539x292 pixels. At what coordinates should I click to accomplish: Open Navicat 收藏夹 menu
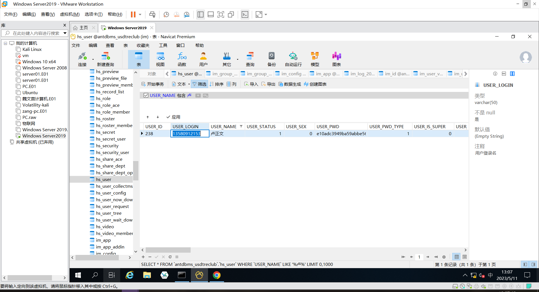click(x=143, y=45)
